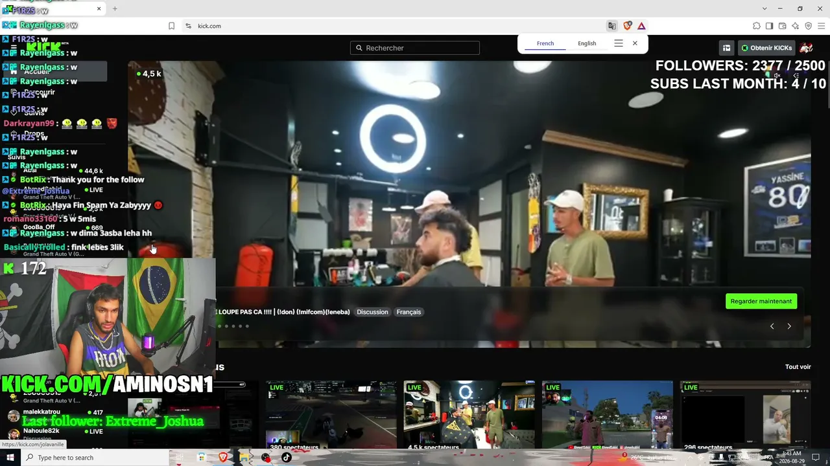Viewport: 830px width, 466px height.
Task: Open the Français language tag
Action: (x=409, y=312)
